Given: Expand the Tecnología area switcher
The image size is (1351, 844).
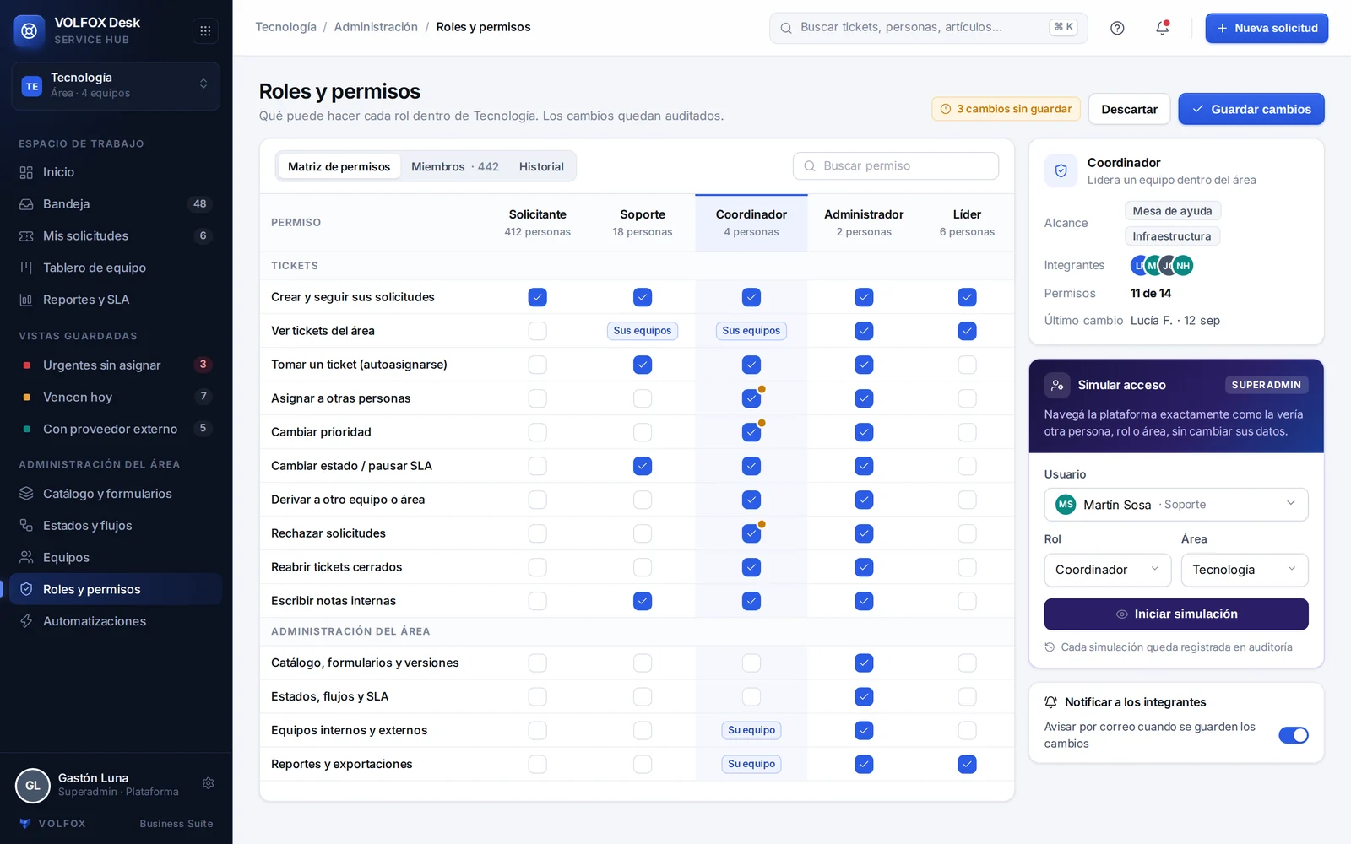Looking at the screenshot, I should (116, 85).
